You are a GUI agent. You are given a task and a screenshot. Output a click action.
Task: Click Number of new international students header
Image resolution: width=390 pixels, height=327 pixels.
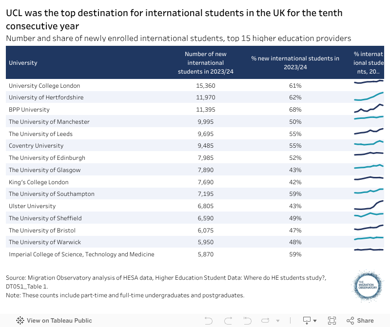pyautogui.click(x=205, y=63)
